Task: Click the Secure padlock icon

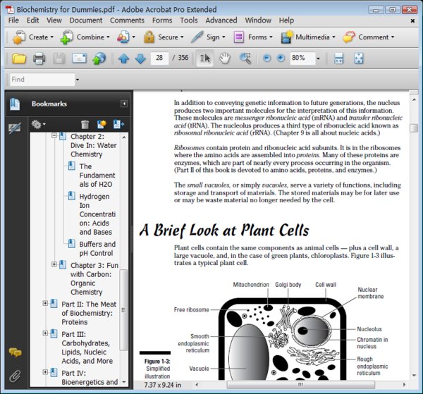Action: pyautogui.click(x=149, y=37)
